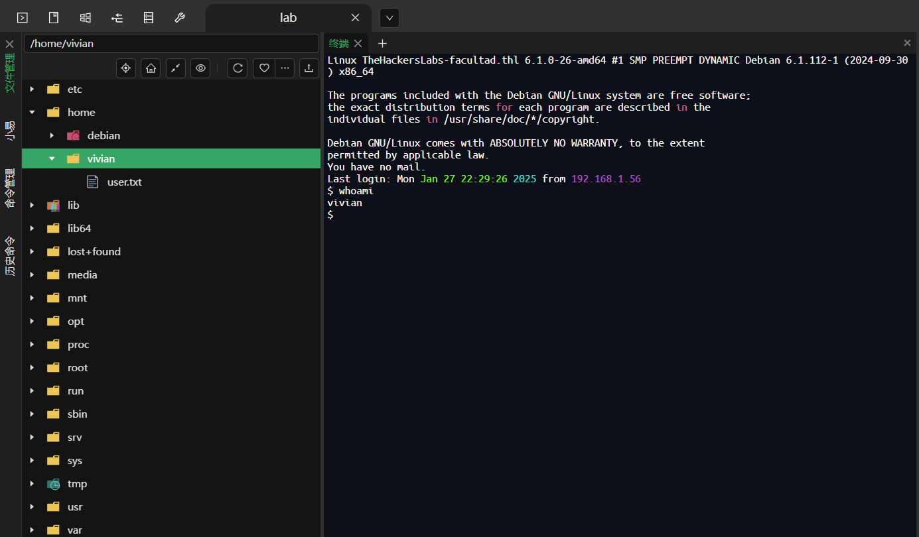This screenshot has width=919, height=537.
Task: Expand the lost+found folder arrow
Action: (x=32, y=252)
